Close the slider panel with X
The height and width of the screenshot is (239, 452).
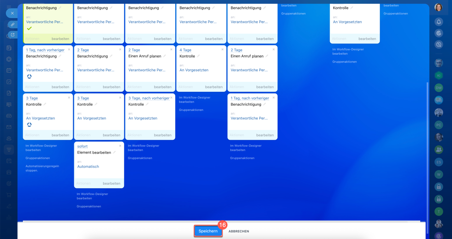(12, 13)
